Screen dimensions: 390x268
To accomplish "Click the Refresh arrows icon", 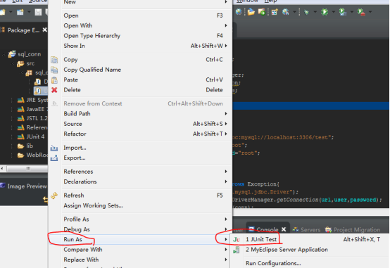I will pos(54,196).
